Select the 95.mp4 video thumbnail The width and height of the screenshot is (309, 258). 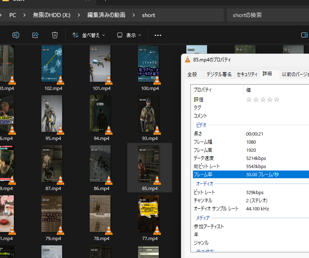coord(52,114)
